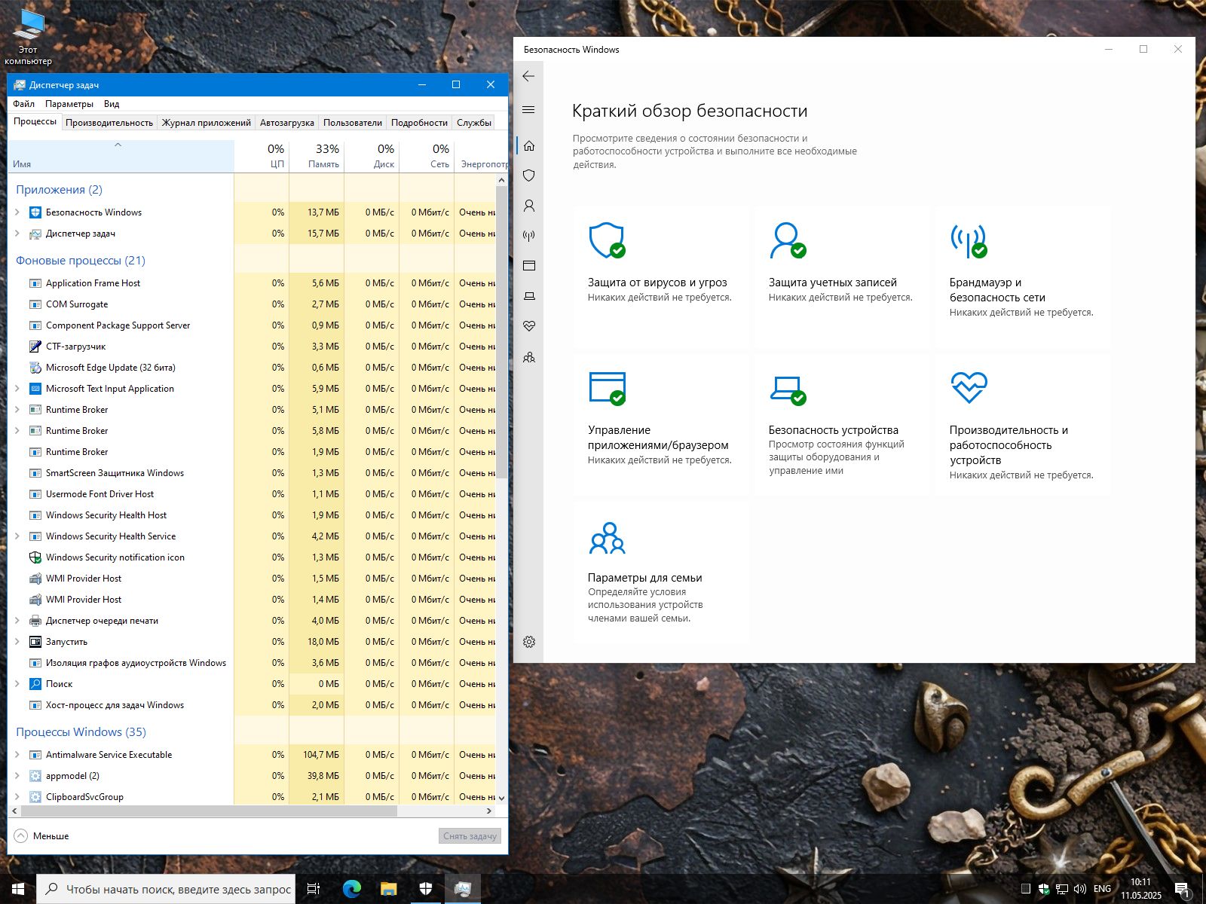Click Task Manager taskbar button
This screenshot has height=904, width=1206.
coord(462,889)
